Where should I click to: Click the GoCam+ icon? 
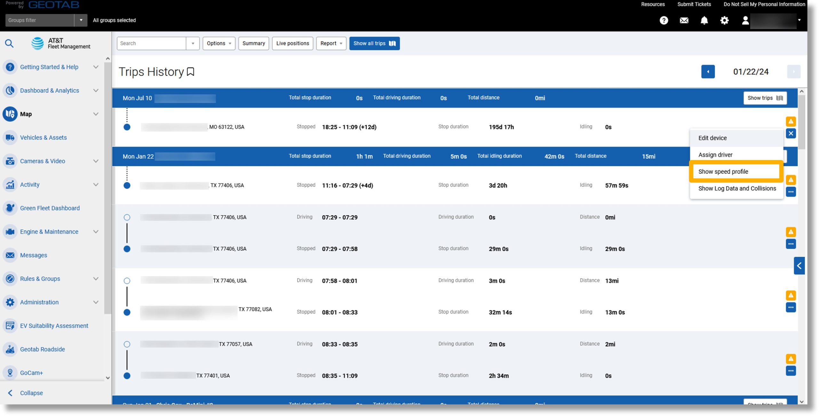[x=10, y=373]
